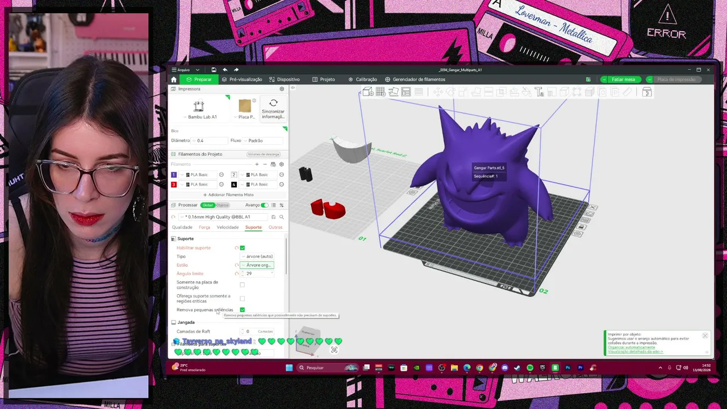Click compare presets icon next to Avanço
This screenshot has height=409, width=727.
click(x=281, y=205)
